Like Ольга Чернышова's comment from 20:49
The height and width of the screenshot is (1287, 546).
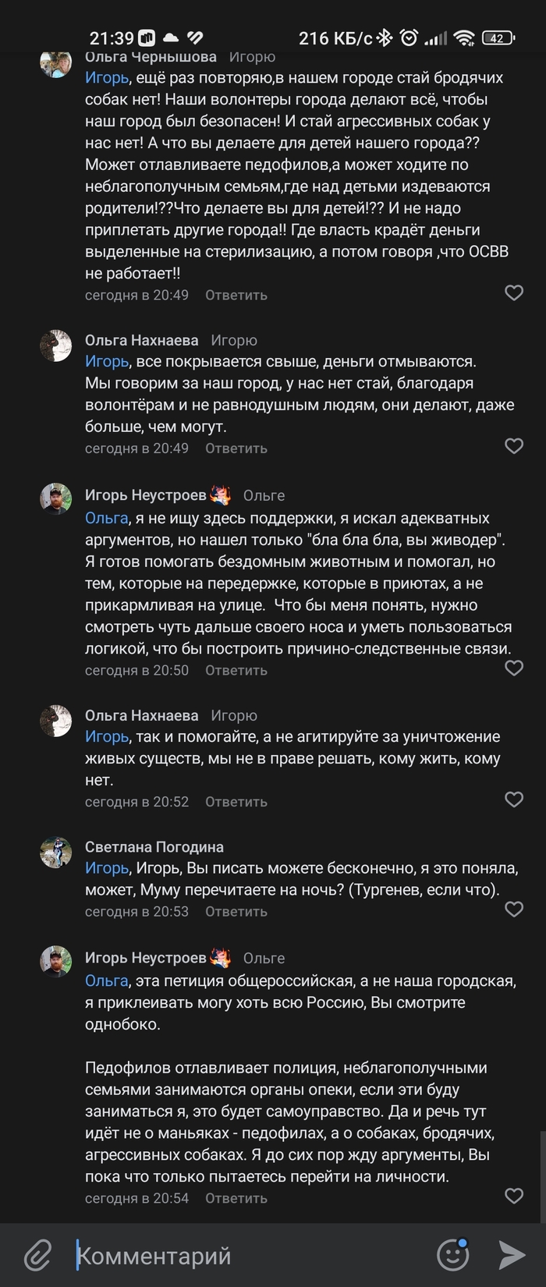(514, 293)
